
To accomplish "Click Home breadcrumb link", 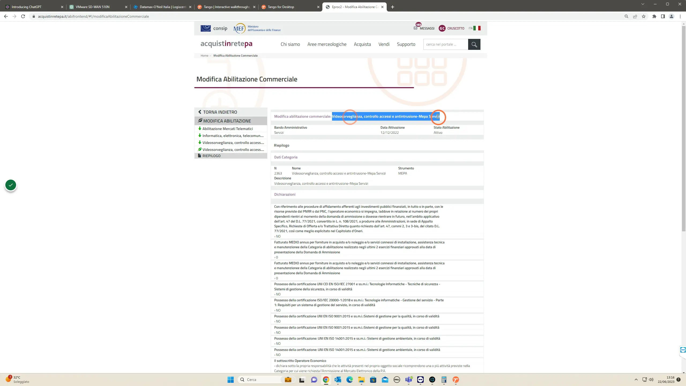I will click(x=204, y=55).
